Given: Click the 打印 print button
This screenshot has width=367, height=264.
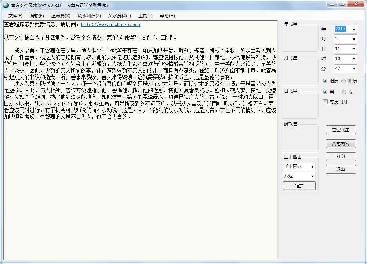Looking at the screenshot, I should (341, 157).
